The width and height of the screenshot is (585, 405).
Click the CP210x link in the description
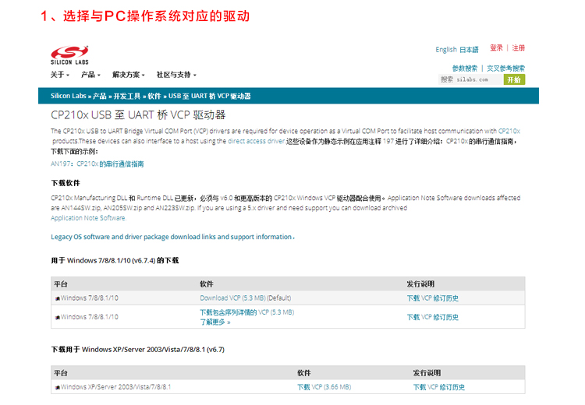[509, 131]
